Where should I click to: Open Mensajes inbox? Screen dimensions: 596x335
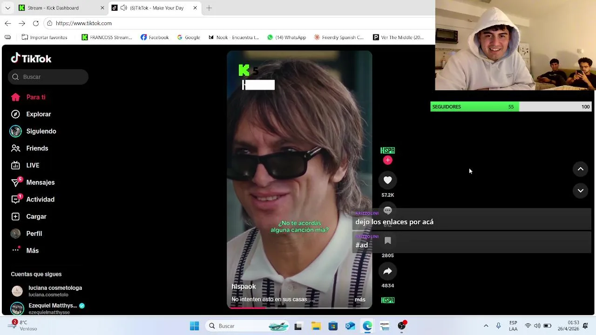(33, 182)
